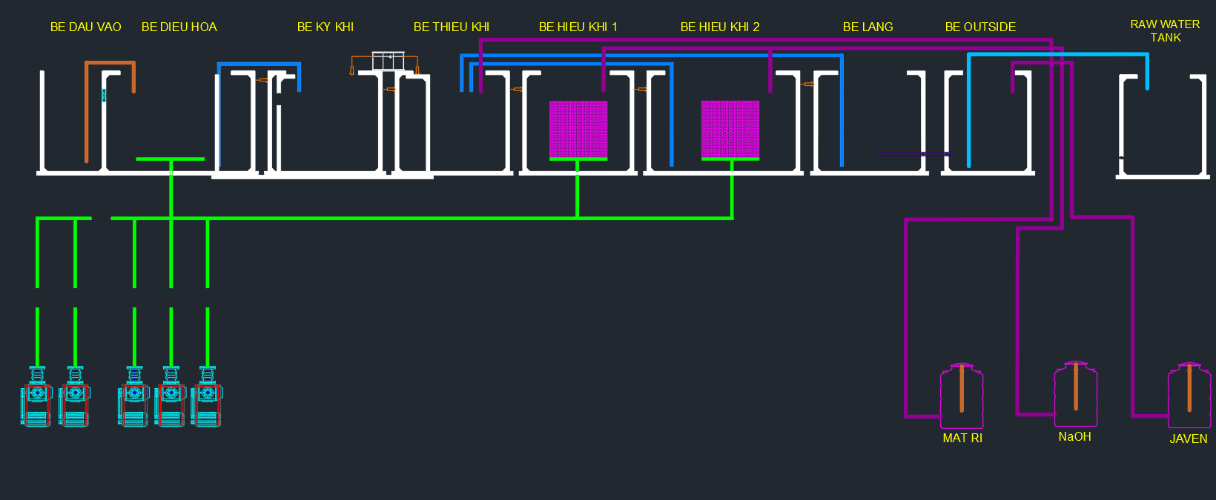
Task: Select the second blower of the left pair
Action: [75, 396]
